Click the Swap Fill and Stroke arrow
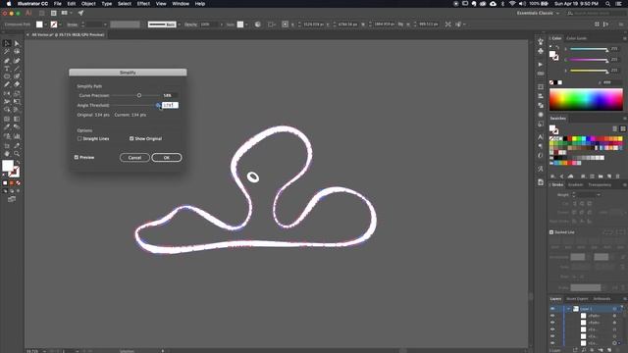 coord(18,163)
